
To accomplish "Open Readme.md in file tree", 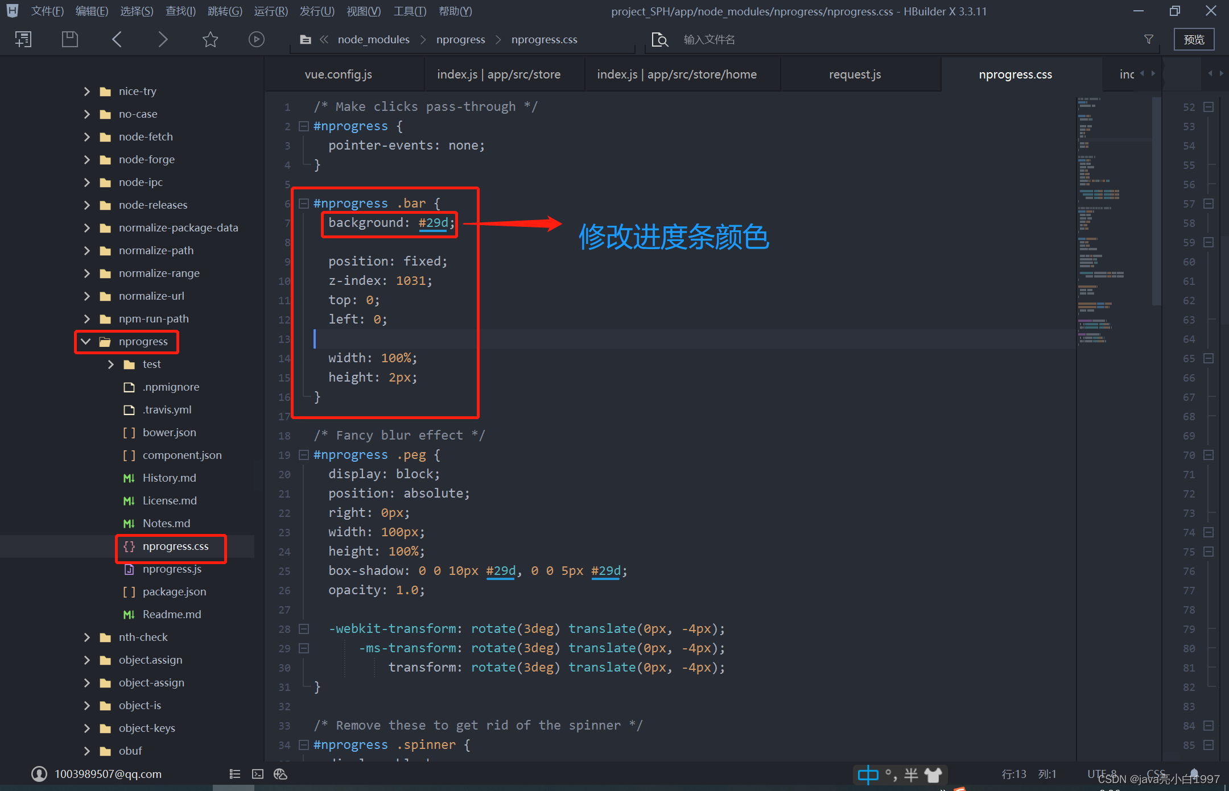I will pyautogui.click(x=172, y=614).
